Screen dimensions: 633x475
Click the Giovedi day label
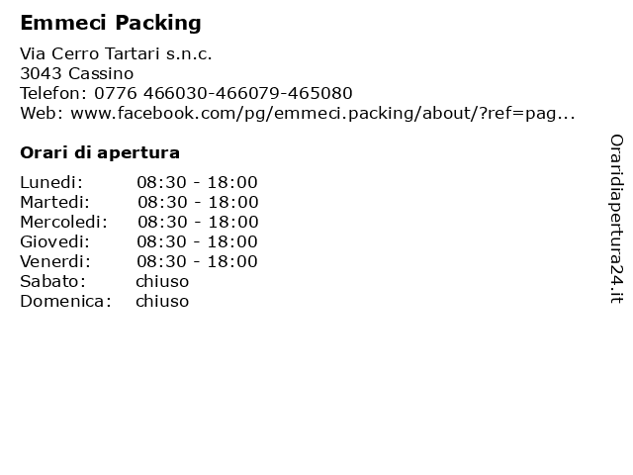55,241
